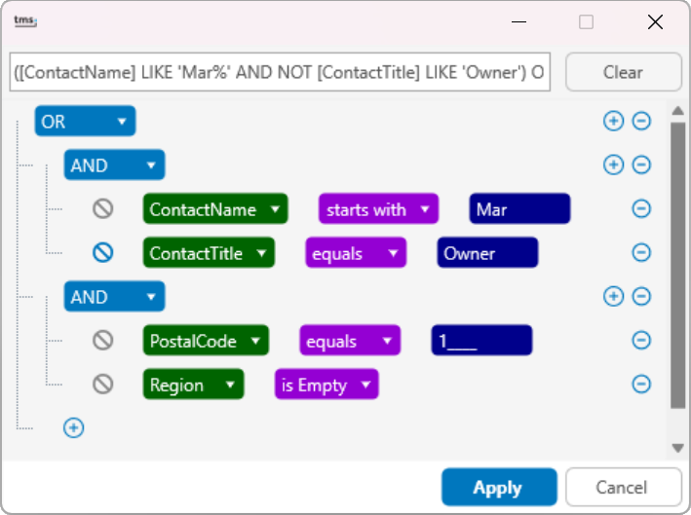Add a condition to the second AND group
691x515 pixels.
[613, 296]
